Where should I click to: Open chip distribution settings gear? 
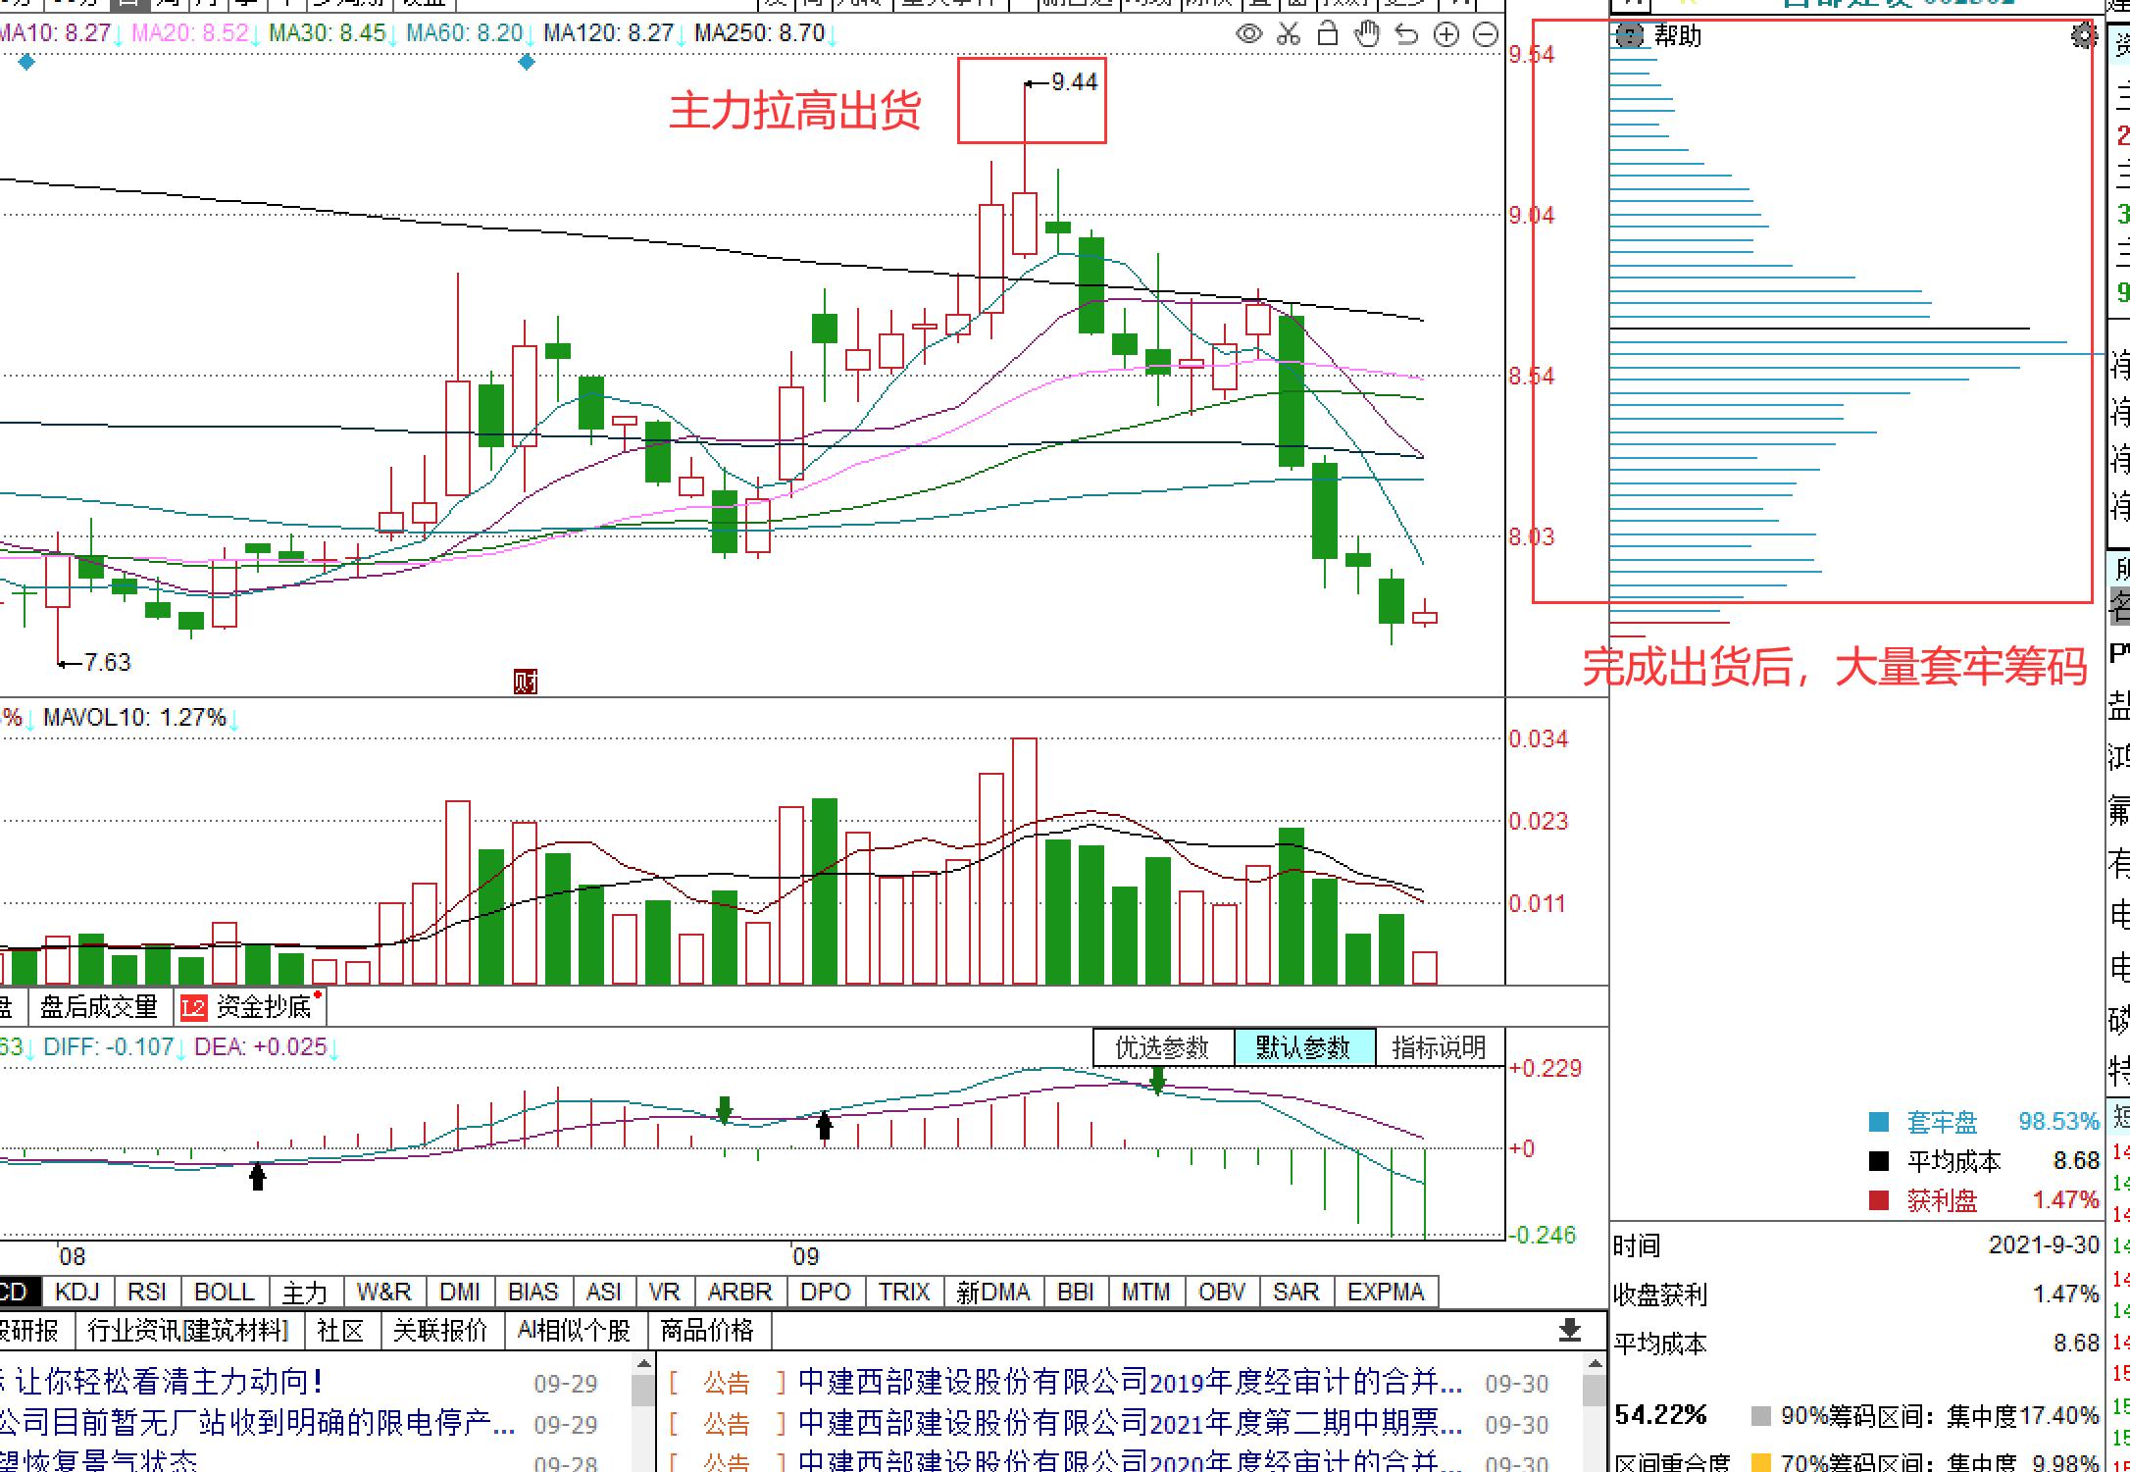2083,36
